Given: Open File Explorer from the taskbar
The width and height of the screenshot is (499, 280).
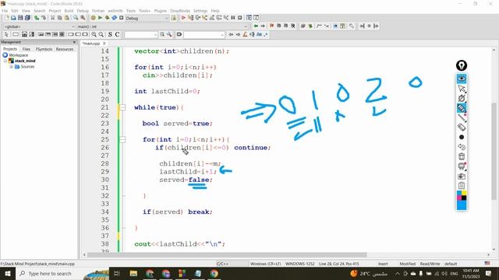Looking at the screenshot, I should coord(133,273).
